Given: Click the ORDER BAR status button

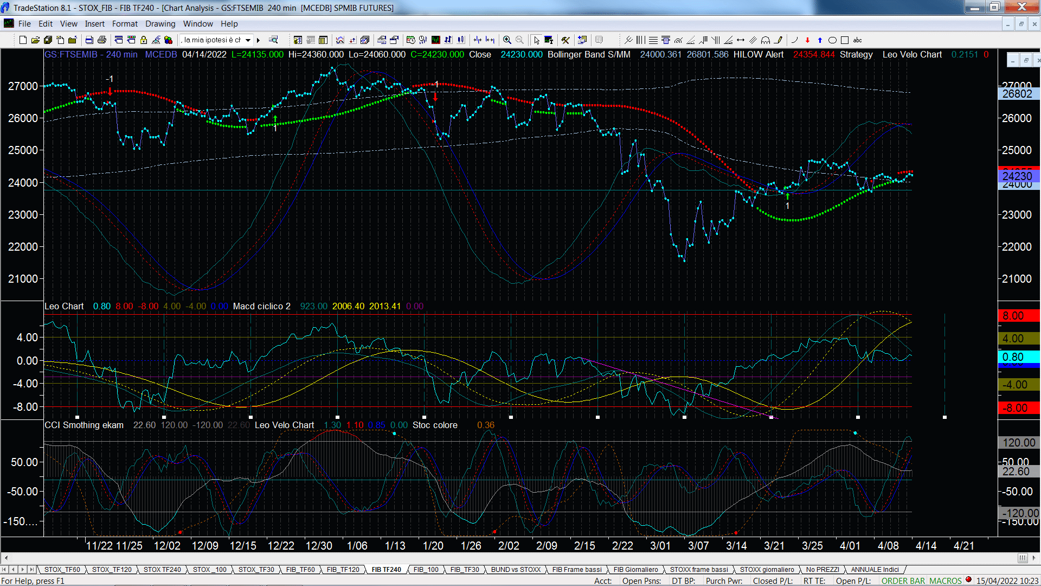Looking at the screenshot, I should [x=903, y=581].
